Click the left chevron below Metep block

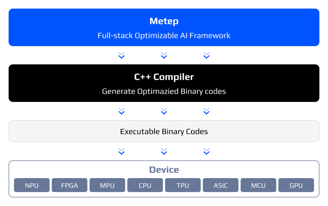pyautogui.click(x=122, y=55)
